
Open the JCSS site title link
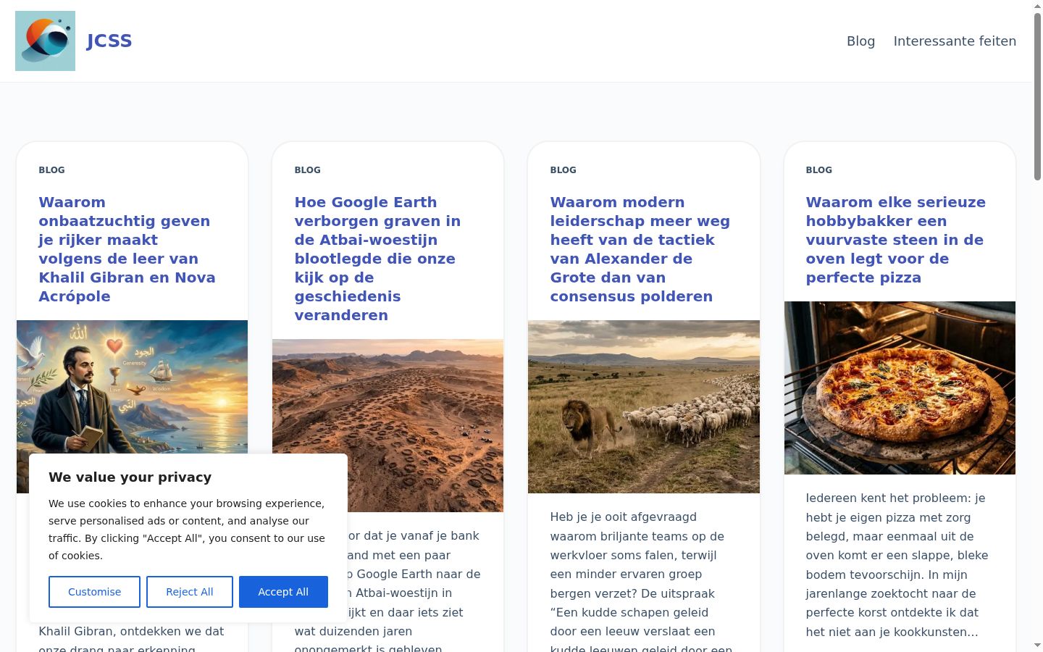(x=109, y=41)
